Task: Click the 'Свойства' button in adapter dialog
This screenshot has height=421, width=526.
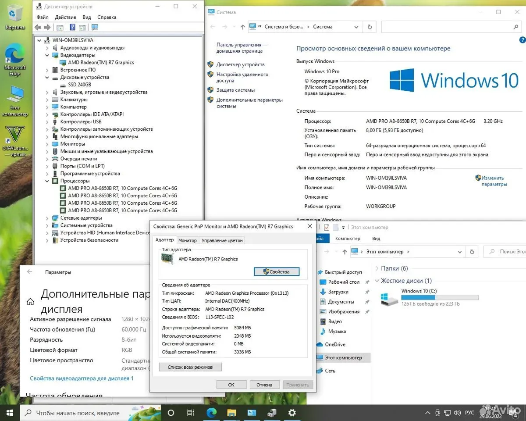Action: coord(277,271)
